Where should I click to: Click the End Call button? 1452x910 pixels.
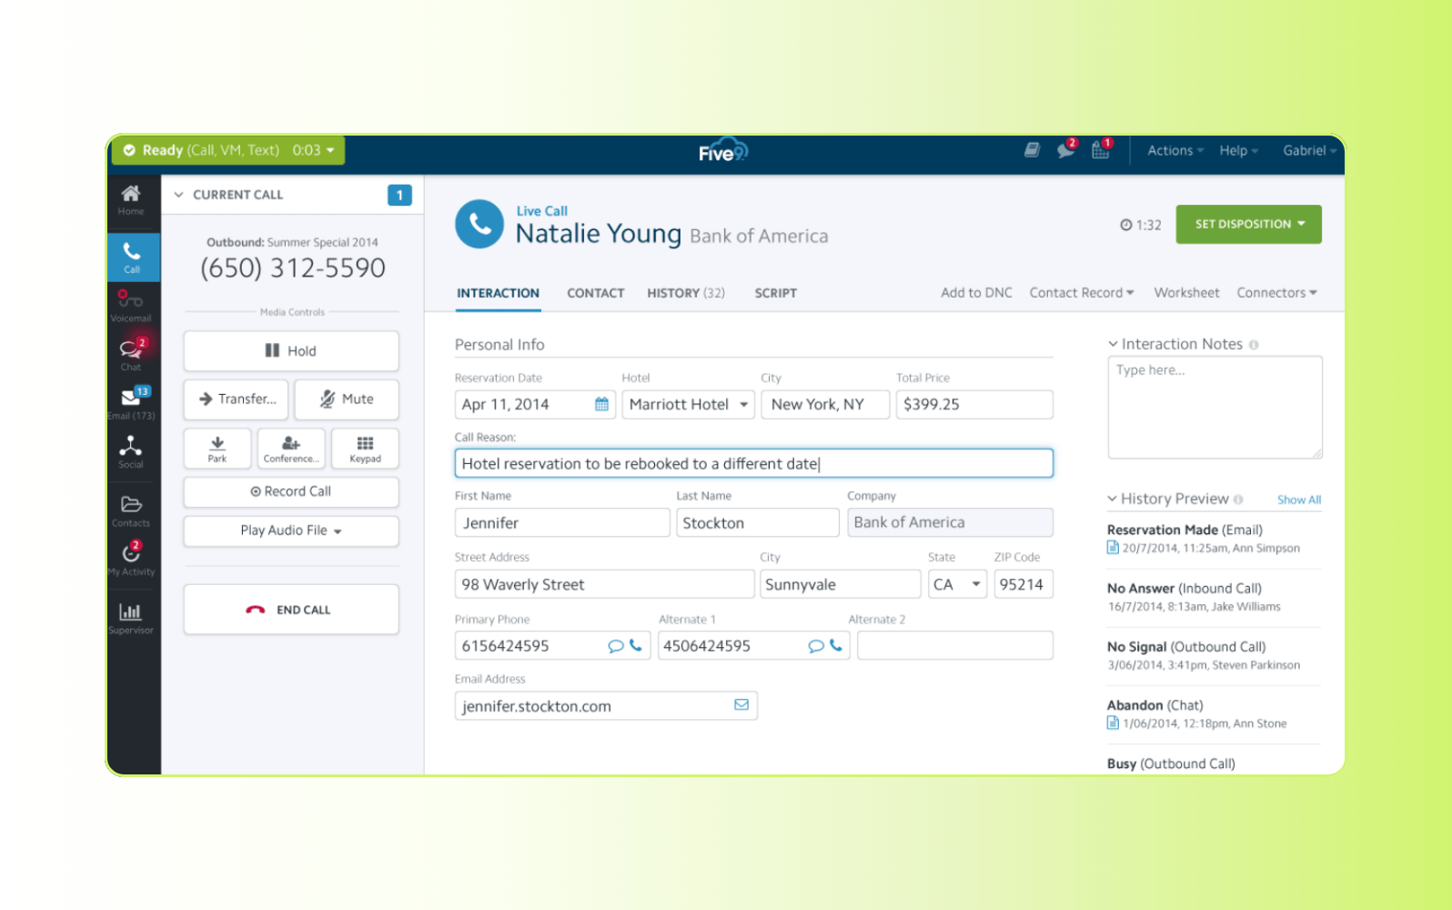(x=291, y=610)
